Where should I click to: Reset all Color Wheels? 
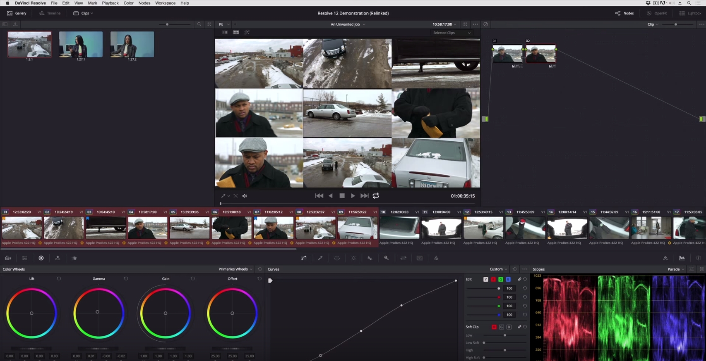pos(260,269)
